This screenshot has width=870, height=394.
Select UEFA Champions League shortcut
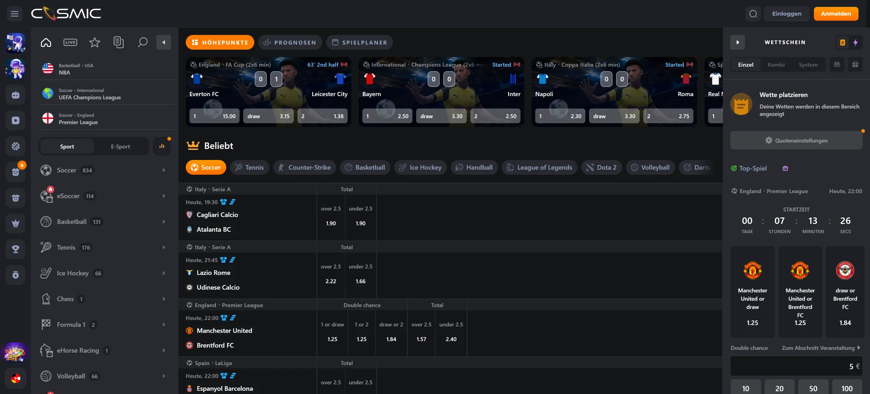[107, 94]
